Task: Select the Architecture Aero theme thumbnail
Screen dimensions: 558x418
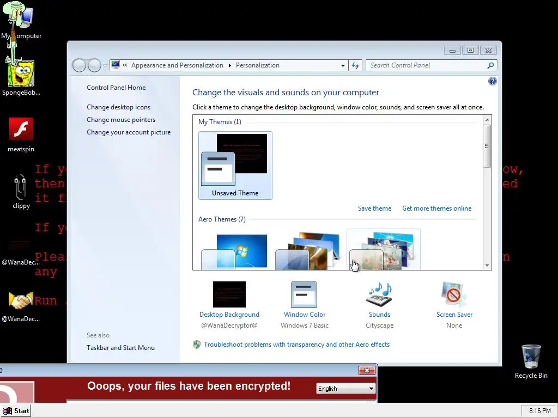Action: pyautogui.click(x=310, y=251)
